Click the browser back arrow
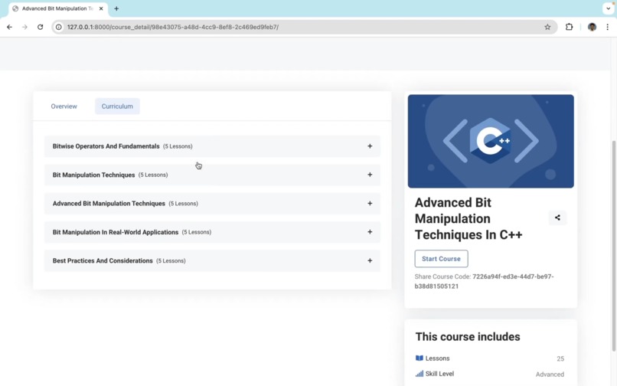The height and width of the screenshot is (386, 617). (9, 27)
